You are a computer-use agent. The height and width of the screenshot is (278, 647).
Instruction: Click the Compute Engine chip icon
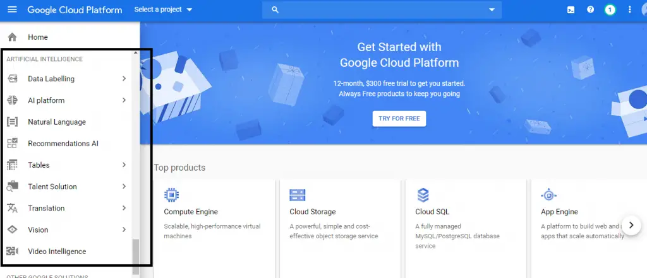point(172,195)
